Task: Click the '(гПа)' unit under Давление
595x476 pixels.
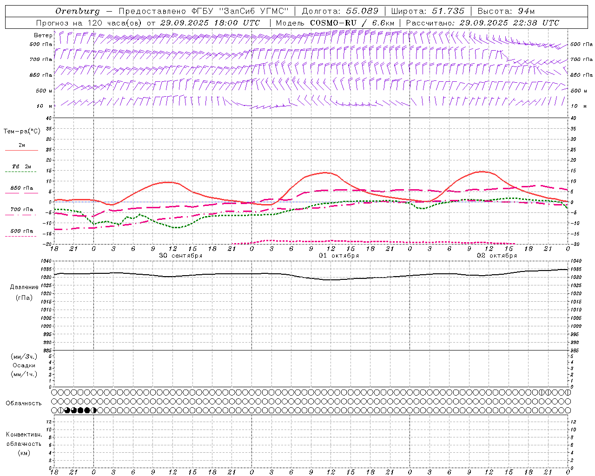Action: click(24, 297)
